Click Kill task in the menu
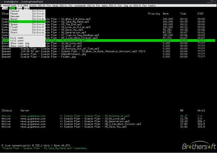The height and width of the screenshot is (153, 217). tap(27, 38)
